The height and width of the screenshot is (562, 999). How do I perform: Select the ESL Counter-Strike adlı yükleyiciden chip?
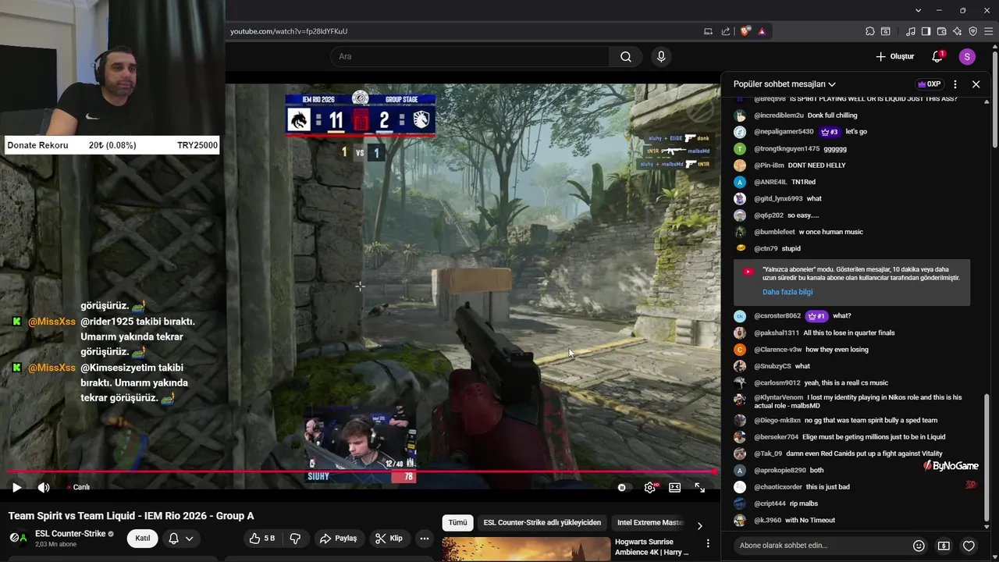542,523
